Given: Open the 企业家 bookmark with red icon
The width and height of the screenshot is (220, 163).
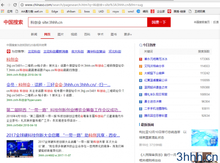Looking at the screenshot, I should (158, 11).
